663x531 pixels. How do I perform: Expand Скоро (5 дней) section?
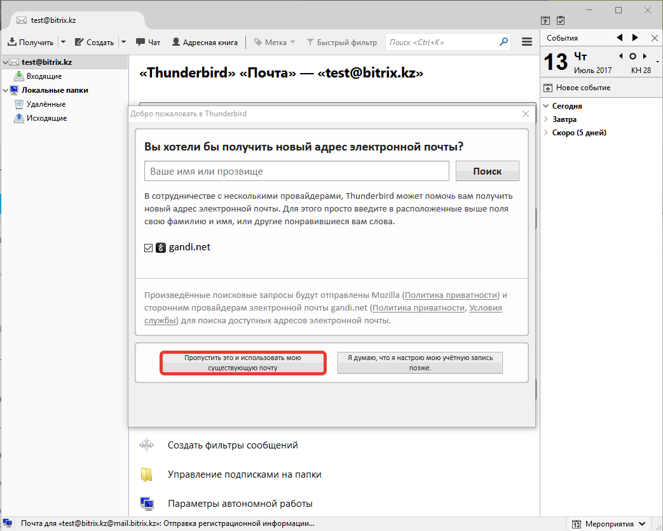(546, 133)
